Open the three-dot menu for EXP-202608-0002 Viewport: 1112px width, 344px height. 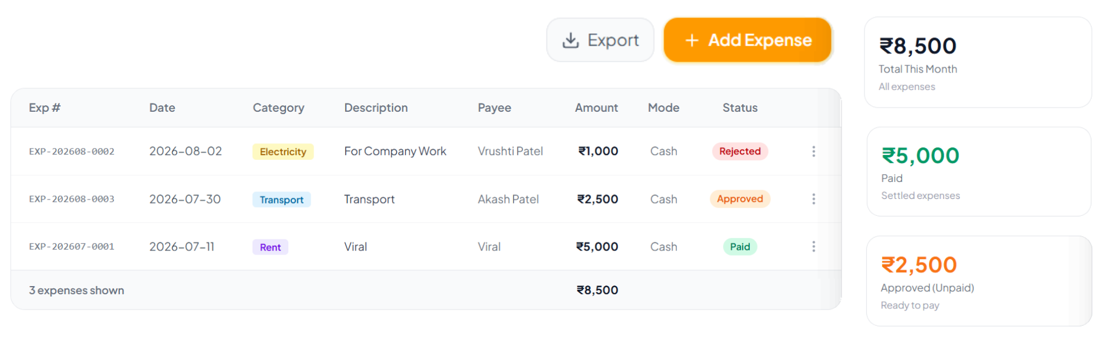coord(813,152)
